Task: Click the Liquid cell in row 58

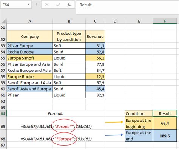Action: (x=69, y=77)
